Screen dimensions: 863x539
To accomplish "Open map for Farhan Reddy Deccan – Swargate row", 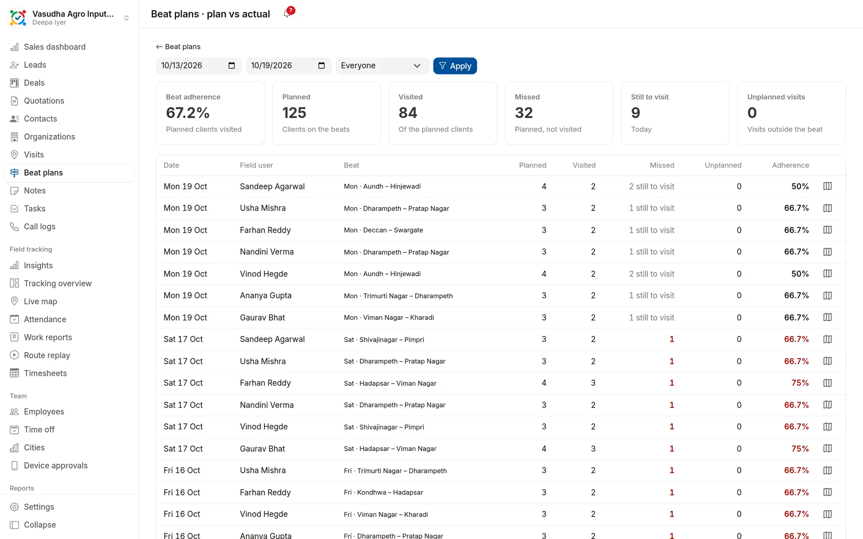I will pyautogui.click(x=827, y=230).
